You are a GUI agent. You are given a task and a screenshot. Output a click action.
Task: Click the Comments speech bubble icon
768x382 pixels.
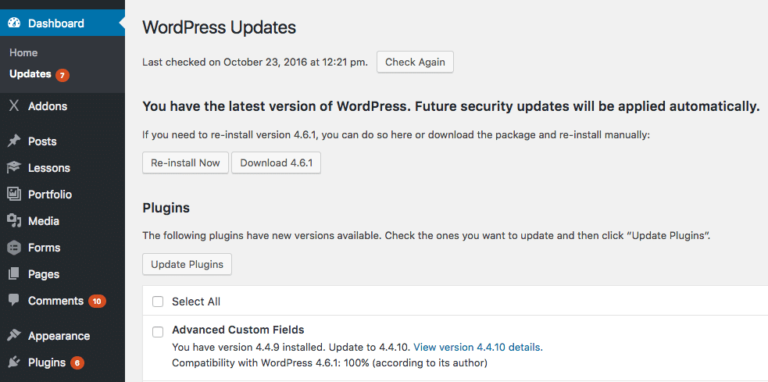pyautogui.click(x=14, y=301)
